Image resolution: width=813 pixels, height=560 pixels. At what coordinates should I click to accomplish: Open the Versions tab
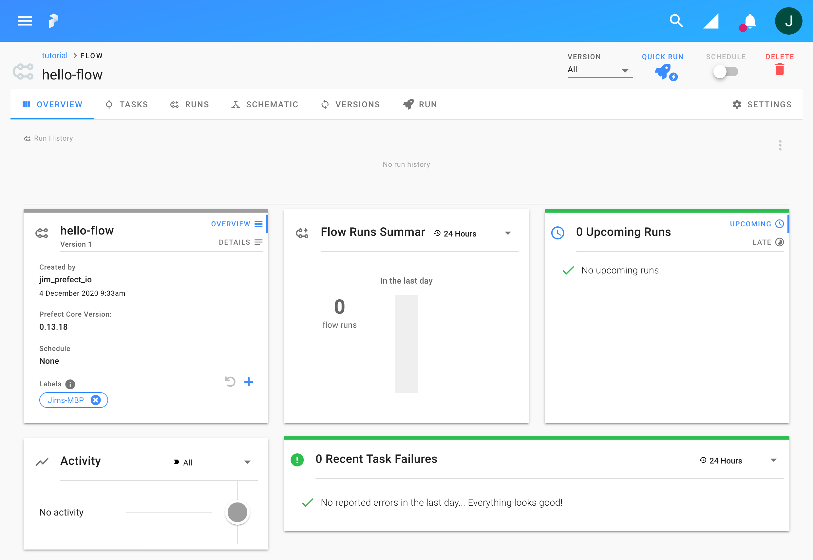(350, 105)
